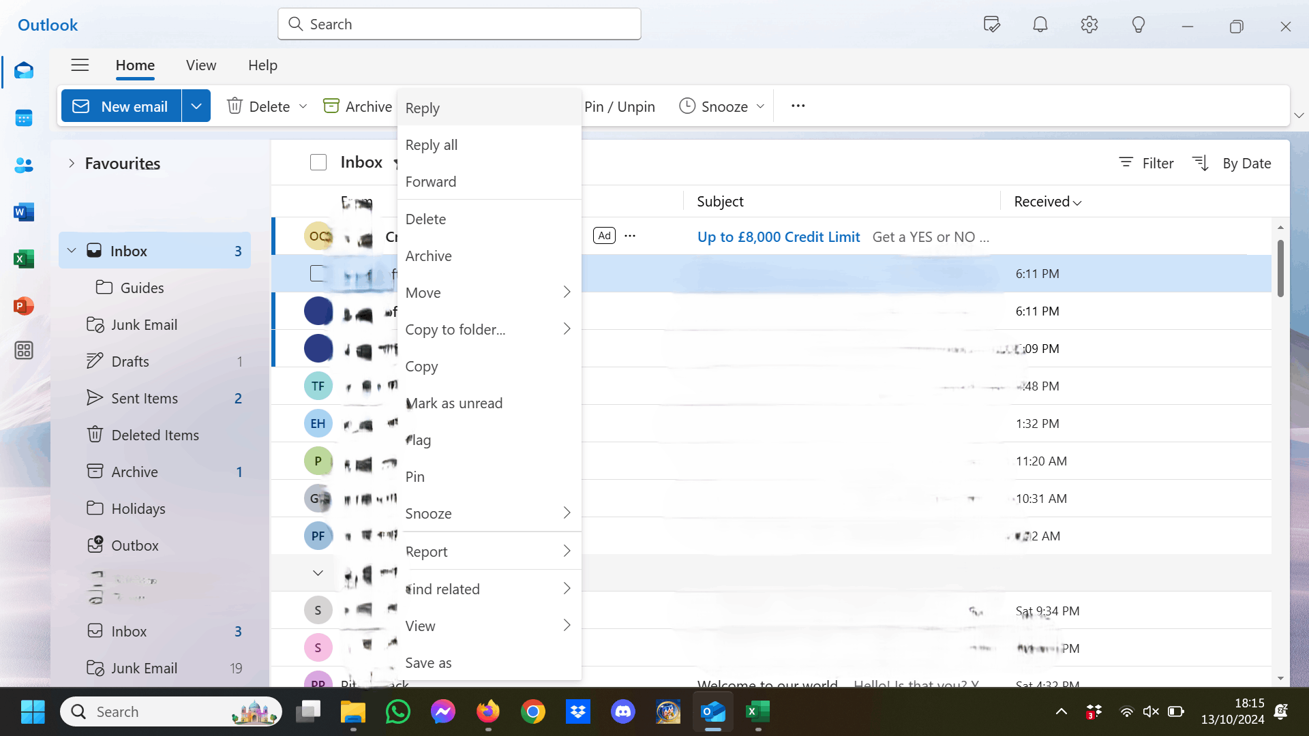Select Forward from the context menu
The height and width of the screenshot is (736, 1309).
point(431,182)
